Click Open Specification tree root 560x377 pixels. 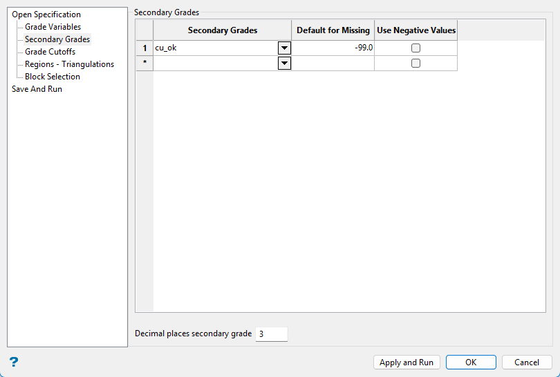click(x=46, y=14)
